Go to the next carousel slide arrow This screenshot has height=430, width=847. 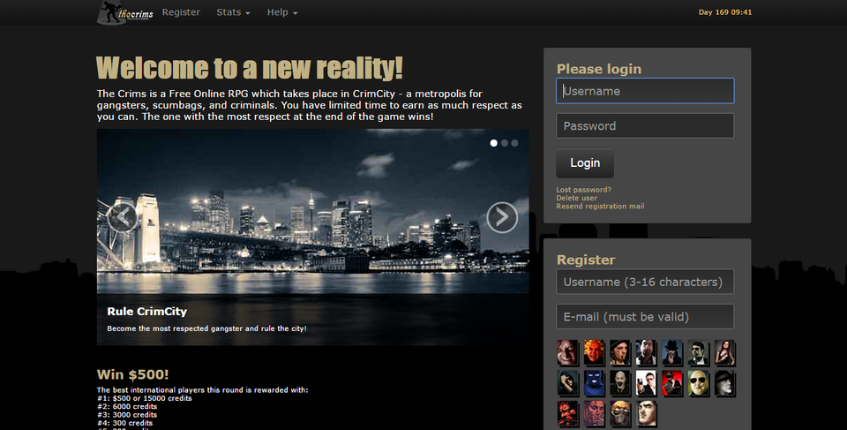click(502, 216)
